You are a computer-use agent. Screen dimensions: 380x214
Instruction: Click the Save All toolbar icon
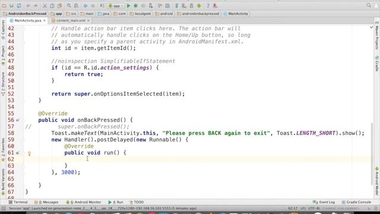pyautogui.click(x=11, y=5)
